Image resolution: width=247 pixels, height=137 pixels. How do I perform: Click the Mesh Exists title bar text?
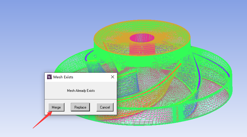(63, 77)
